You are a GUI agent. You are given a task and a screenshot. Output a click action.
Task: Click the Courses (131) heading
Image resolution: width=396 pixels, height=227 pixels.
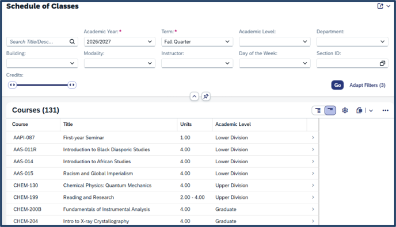36,110
